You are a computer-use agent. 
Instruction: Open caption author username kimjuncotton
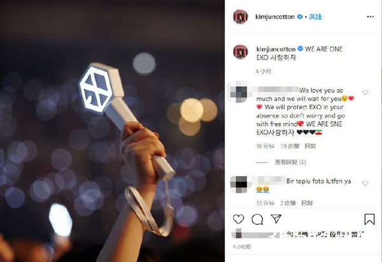(x=276, y=49)
